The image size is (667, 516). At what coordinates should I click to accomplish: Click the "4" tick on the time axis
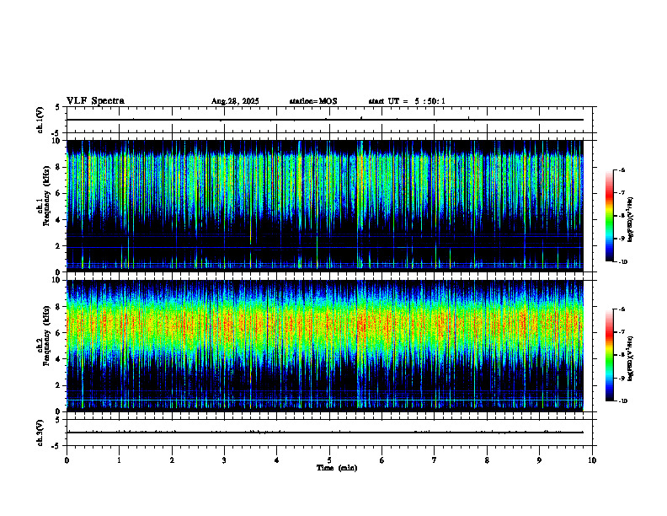[277, 460]
